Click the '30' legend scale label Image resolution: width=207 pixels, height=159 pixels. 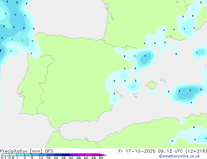(71, 158)
